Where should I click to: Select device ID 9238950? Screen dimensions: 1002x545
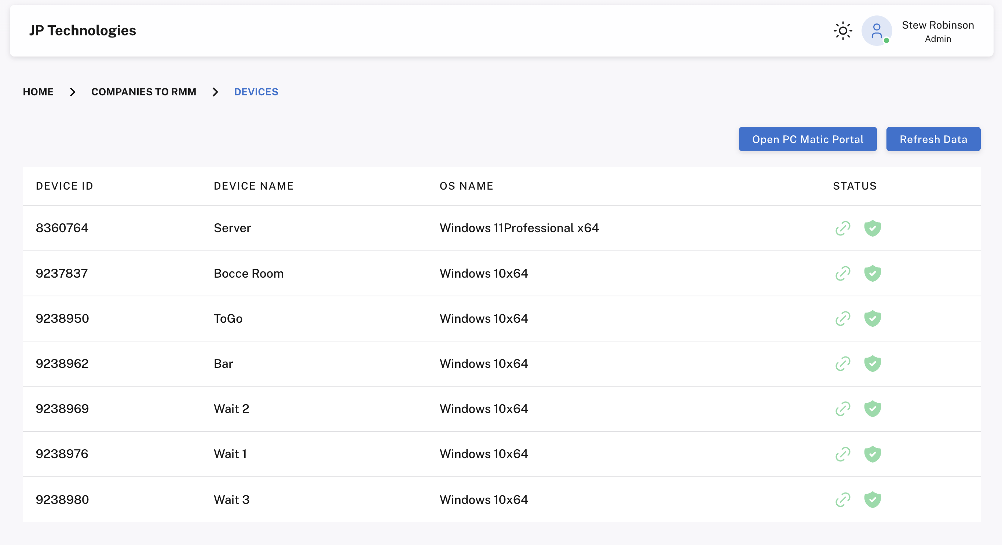62,319
